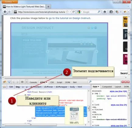The image size is (132, 128).
Task: Open dropdown arrow next to command line icon
Action: [26, 82]
